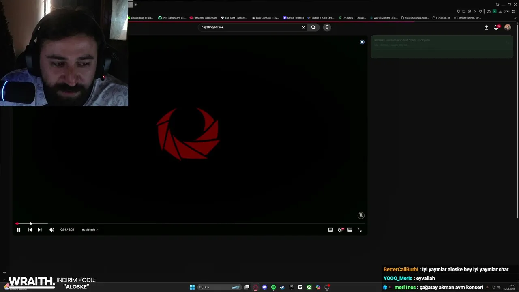Open the 'Stripe Express' bookmark

coord(294,18)
